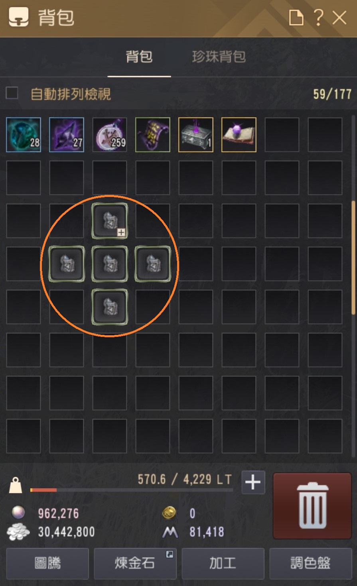This screenshot has height=586, width=357.
Task: Click the red trash can delete icon
Action: (312, 506)
